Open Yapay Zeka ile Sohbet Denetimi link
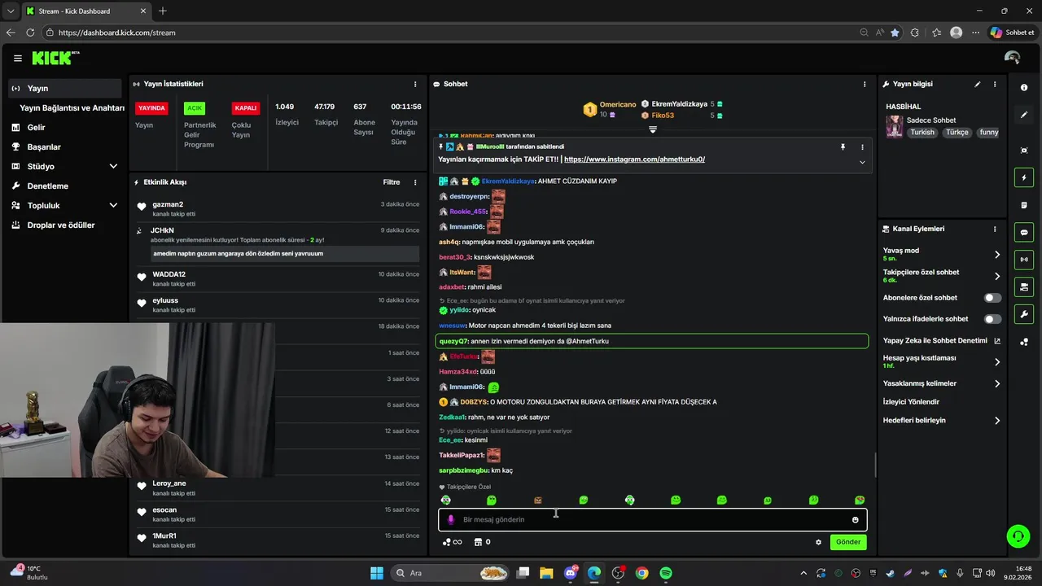This screenshot has width=1042, height=586. (x=942, y=341)
